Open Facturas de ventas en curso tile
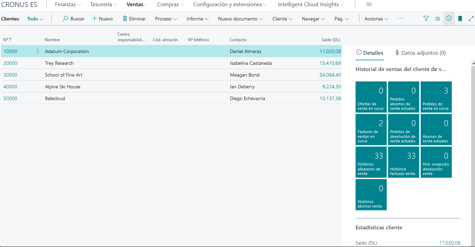The height and width of the screenshot is (247, 475). click(371, 130)
